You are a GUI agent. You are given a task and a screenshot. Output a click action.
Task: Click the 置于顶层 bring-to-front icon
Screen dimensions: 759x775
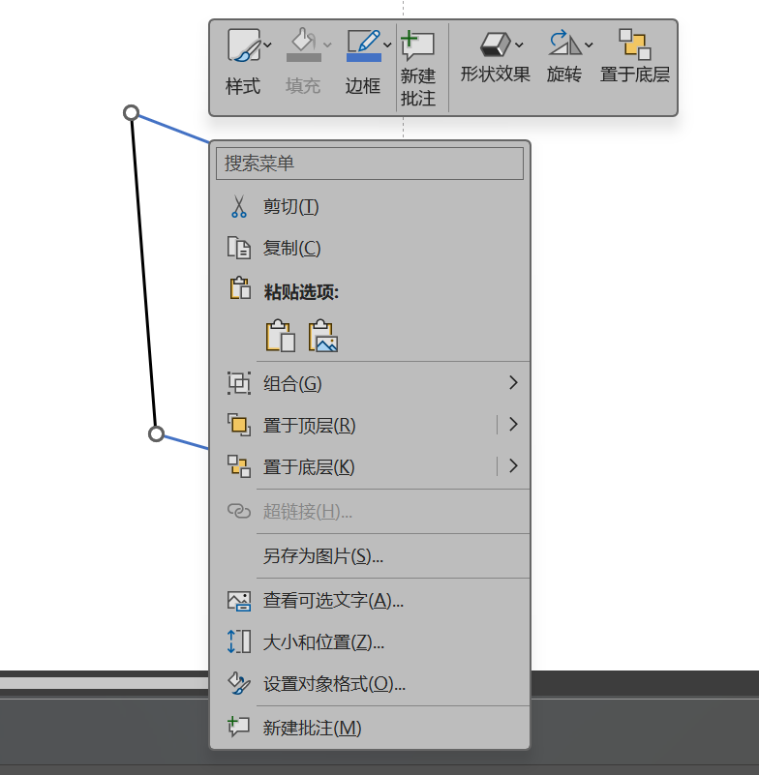(x=239, y=425)
